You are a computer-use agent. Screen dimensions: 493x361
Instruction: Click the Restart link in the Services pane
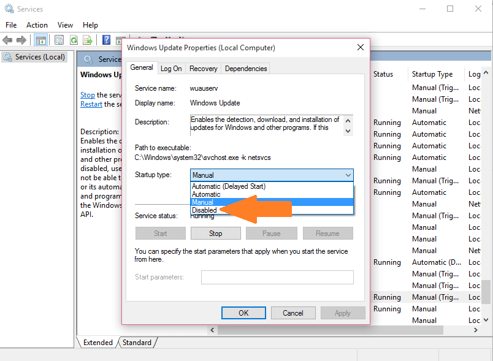[91, 104]
